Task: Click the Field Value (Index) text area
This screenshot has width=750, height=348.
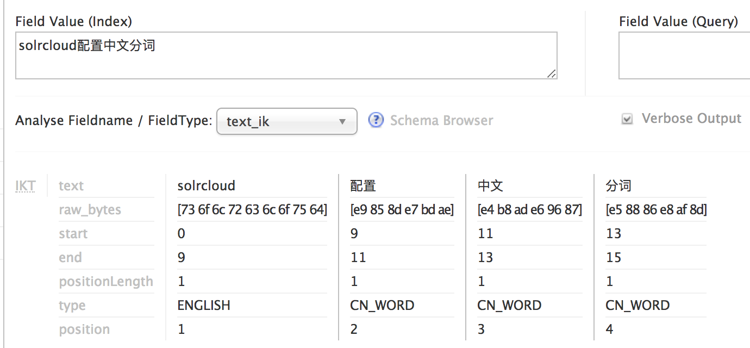Action: [286, 55]
